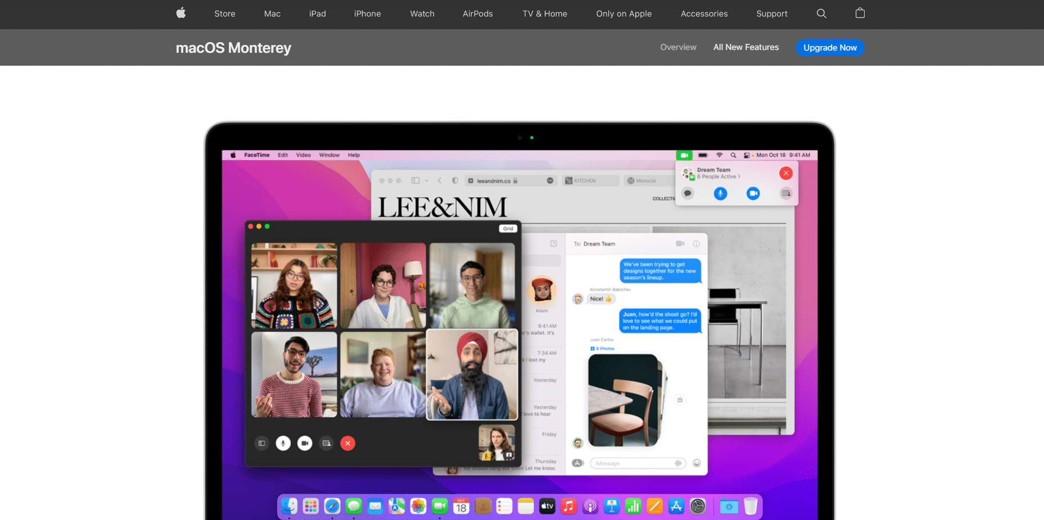This screenshot has height=520, width=1044.
Task: Open the search icon in the Apple nav bar
Action: [x=821, y=13]
